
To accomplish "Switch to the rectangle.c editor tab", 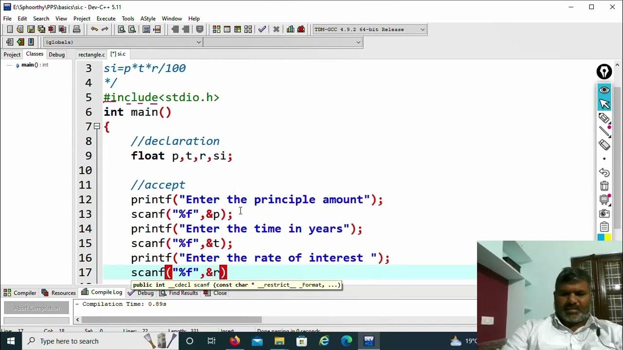I will click(92, 54).
